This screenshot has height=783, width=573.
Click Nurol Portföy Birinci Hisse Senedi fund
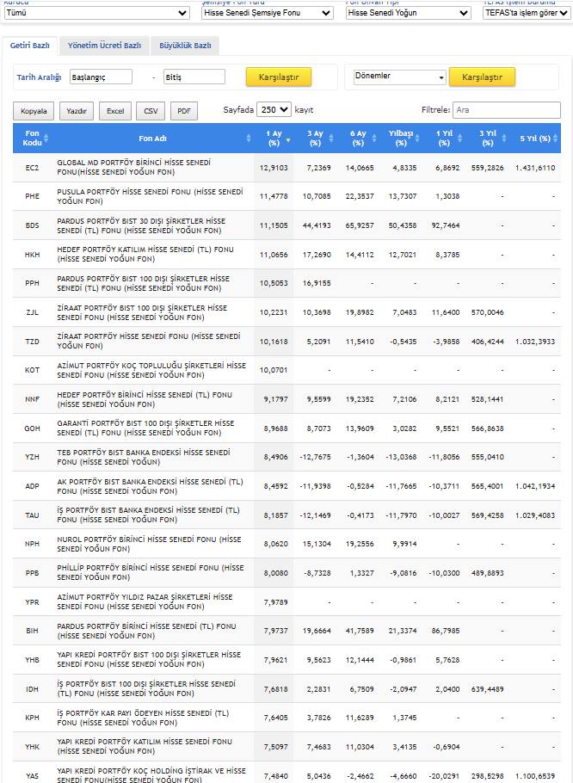149,544
